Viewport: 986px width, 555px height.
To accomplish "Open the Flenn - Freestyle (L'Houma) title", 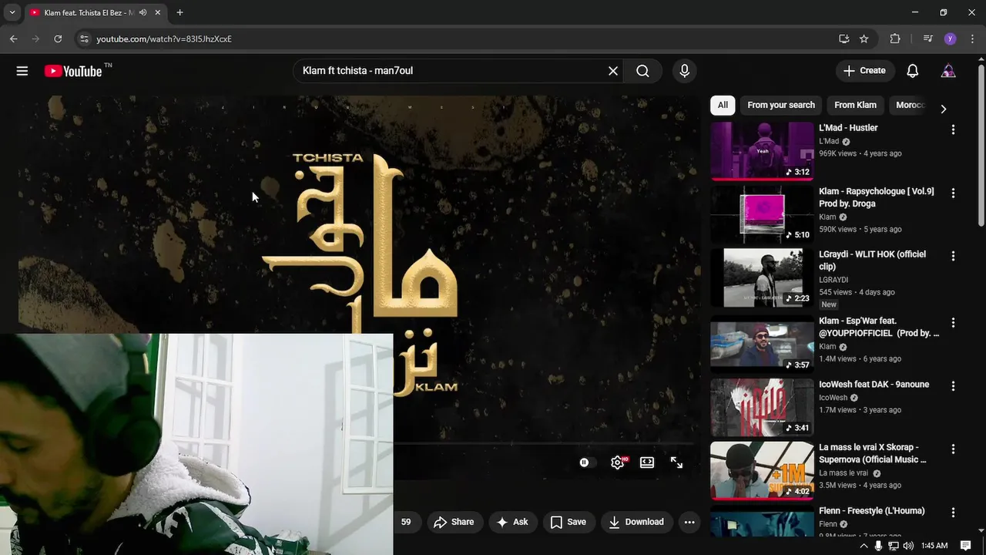I will [x=871, y=511].
